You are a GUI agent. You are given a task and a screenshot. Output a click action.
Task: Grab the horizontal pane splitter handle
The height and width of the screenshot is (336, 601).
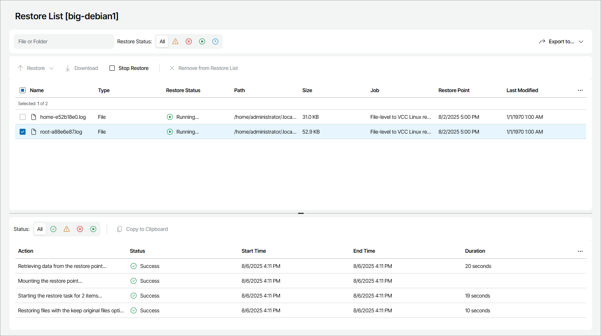click(301, 213)
